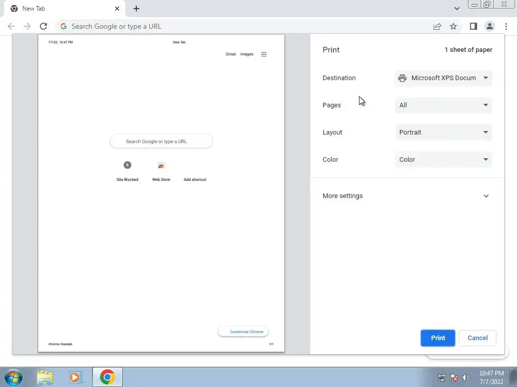The width and height of the screenshot is (517, 387).
Task: Click the network tray icon
Action: click(x=441, y=377)
